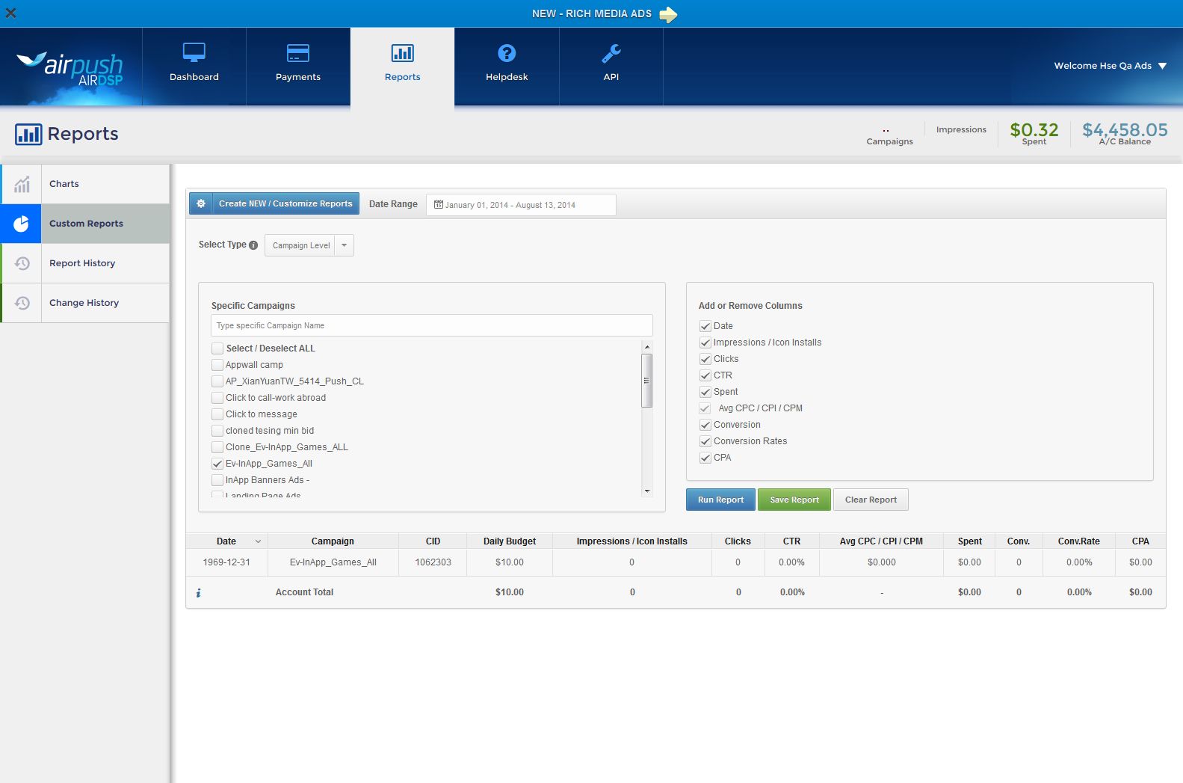Click the Charts sidebar icon

pos(22,184)
